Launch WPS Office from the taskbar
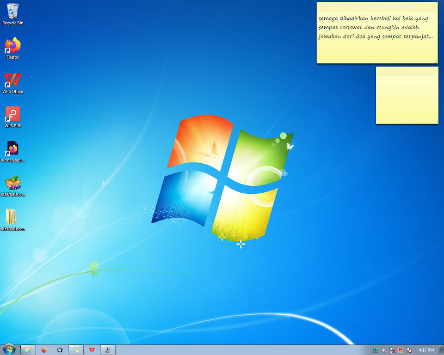Viewport: 444px width, 355px height. [92, 350]
